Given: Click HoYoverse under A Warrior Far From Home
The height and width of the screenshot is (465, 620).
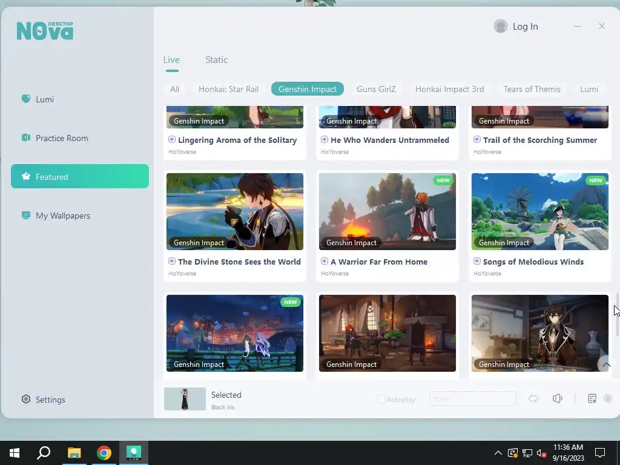Looking at the screenshot, I should coord(335,273).
